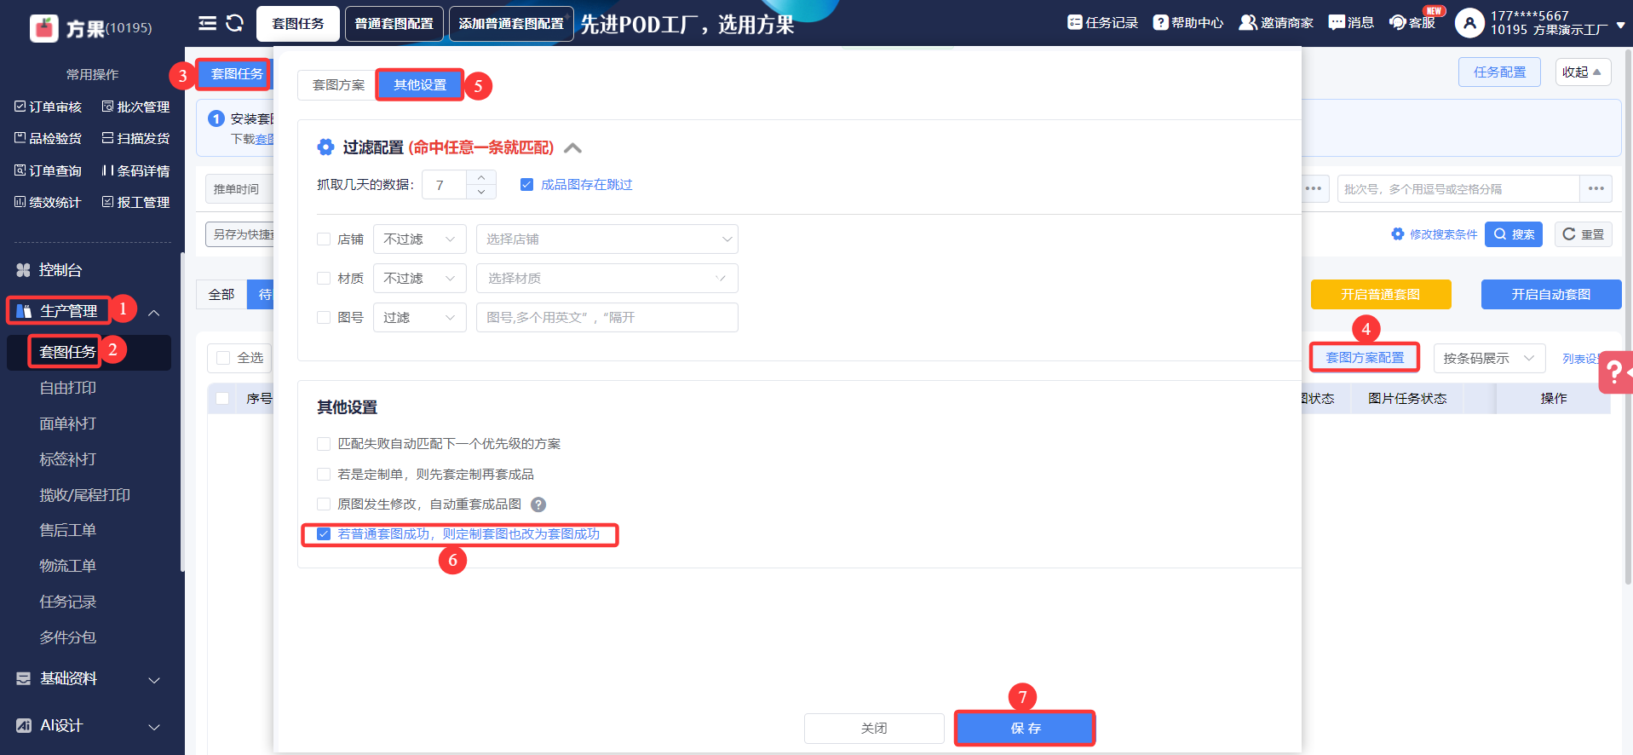Click the 基础资料 sidebar icon
1633x755 pixels.
coord(24,678)
